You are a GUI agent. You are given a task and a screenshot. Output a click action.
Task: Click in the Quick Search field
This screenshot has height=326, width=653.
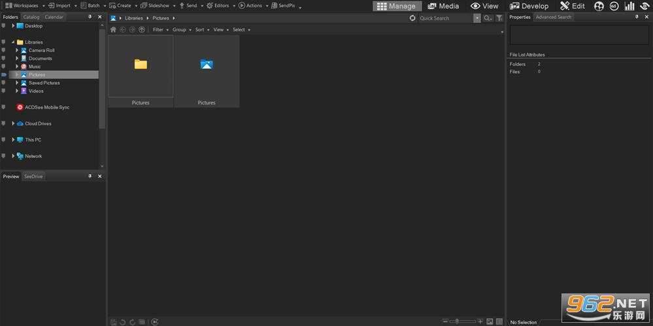[446, 18]
